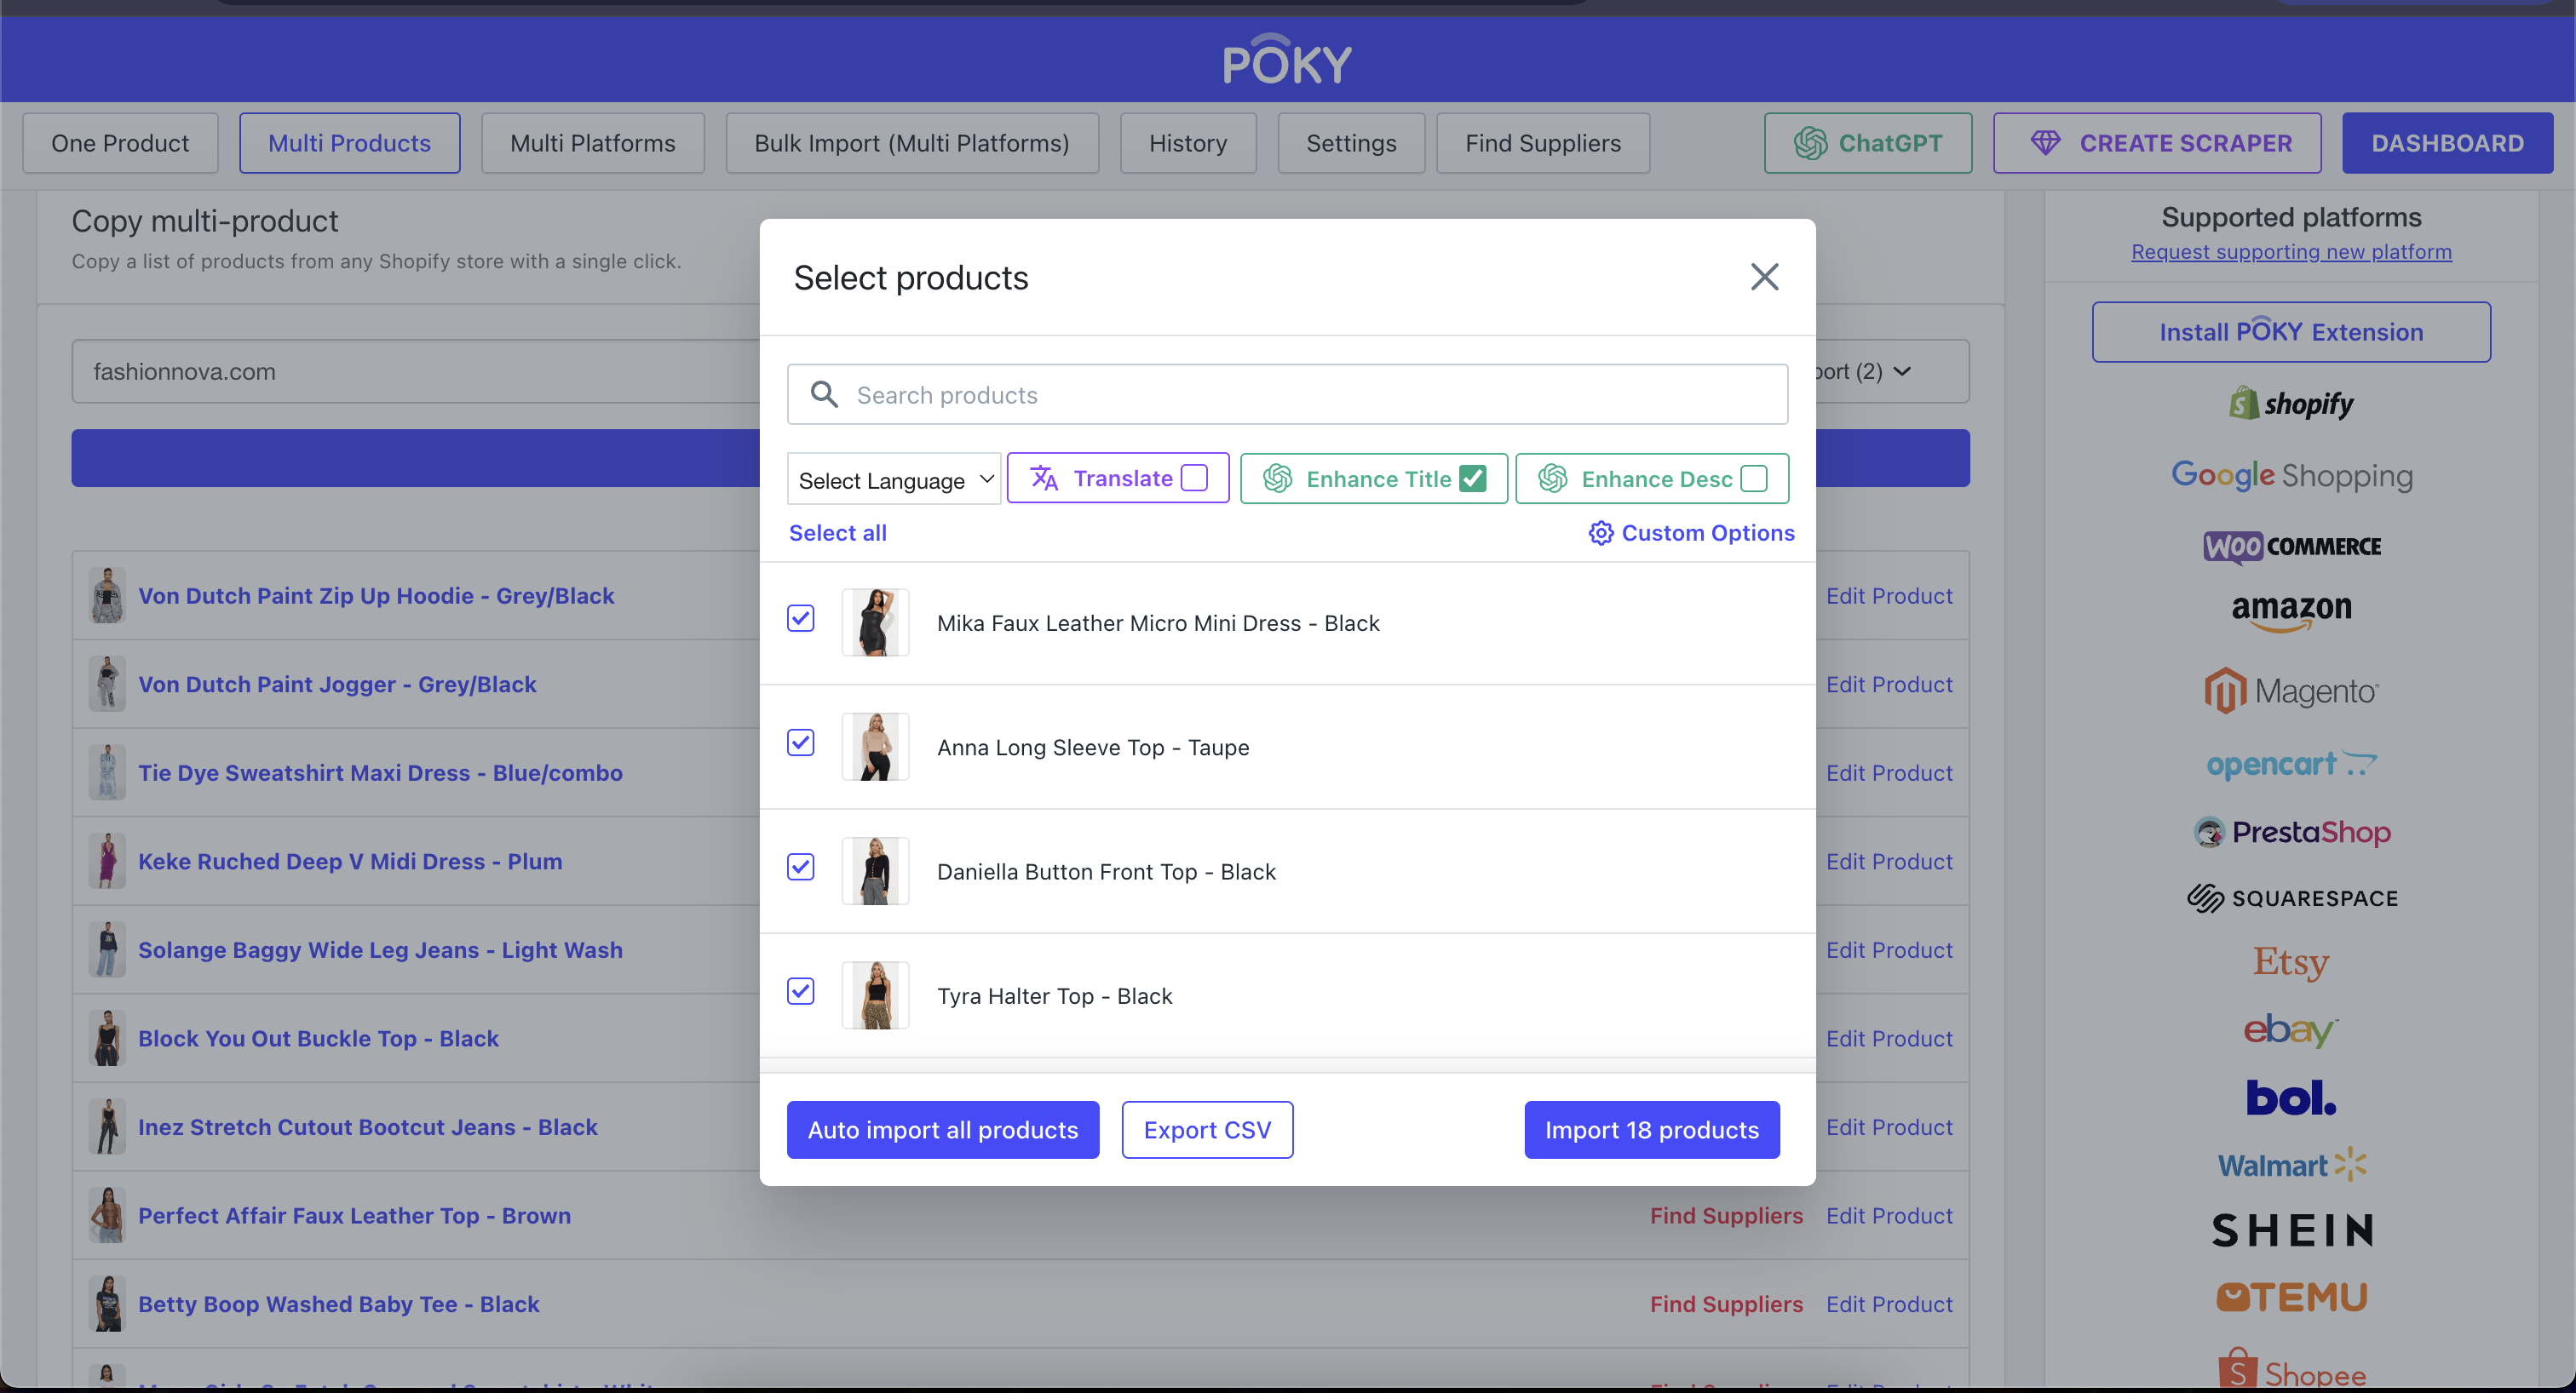The height and width of the screenshot is (1393, 2576).
Task: Uncheck Daniella Button Front Top - Black
Action: pyautogui.click(x=800, y=867)
